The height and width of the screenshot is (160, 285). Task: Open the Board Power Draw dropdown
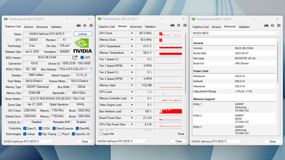tap(132, 118)
